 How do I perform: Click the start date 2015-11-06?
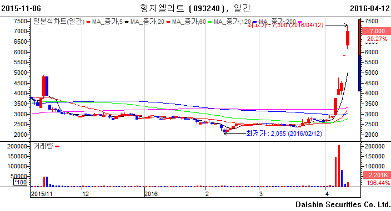pos(21,8)
